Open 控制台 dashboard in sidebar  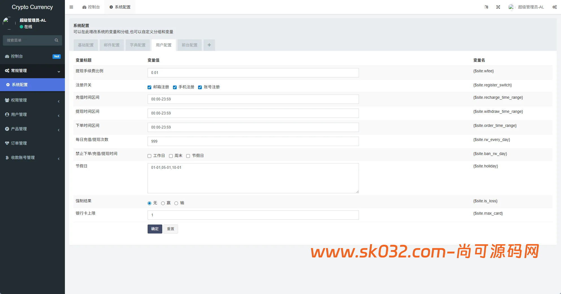point(17,56)
